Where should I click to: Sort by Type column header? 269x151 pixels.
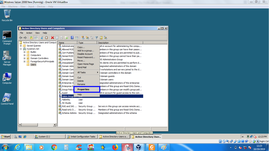pyautogui.click(x=87, y=43)
